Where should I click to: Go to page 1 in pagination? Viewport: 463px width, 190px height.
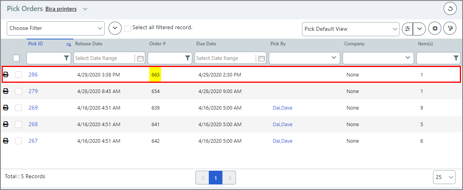coord(216,178)
